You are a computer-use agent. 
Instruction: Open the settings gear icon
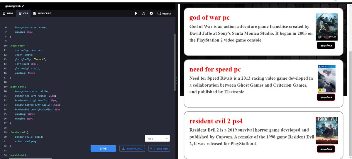click(x=151, y=13)
